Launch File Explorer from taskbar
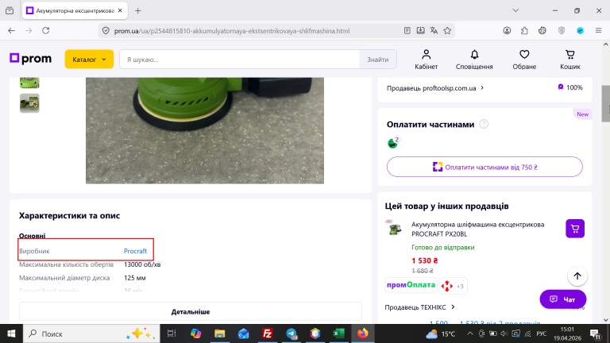This screenshot has height=343, width=610. [x=219, y=333]
